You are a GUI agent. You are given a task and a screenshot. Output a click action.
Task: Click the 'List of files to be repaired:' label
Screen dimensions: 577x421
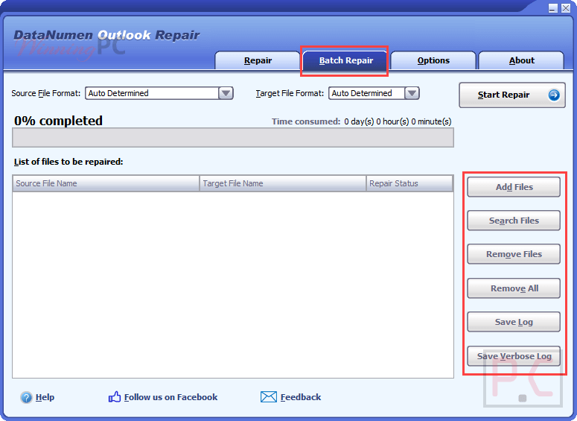[x=68, y=162]
